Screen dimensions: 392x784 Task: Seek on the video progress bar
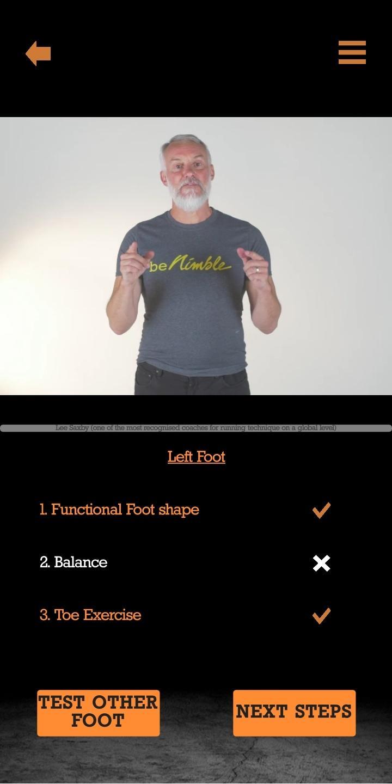click(x=196, y=428)
